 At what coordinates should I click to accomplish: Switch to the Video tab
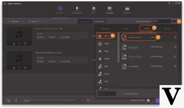pyautogui.click(x=126, y=29)
